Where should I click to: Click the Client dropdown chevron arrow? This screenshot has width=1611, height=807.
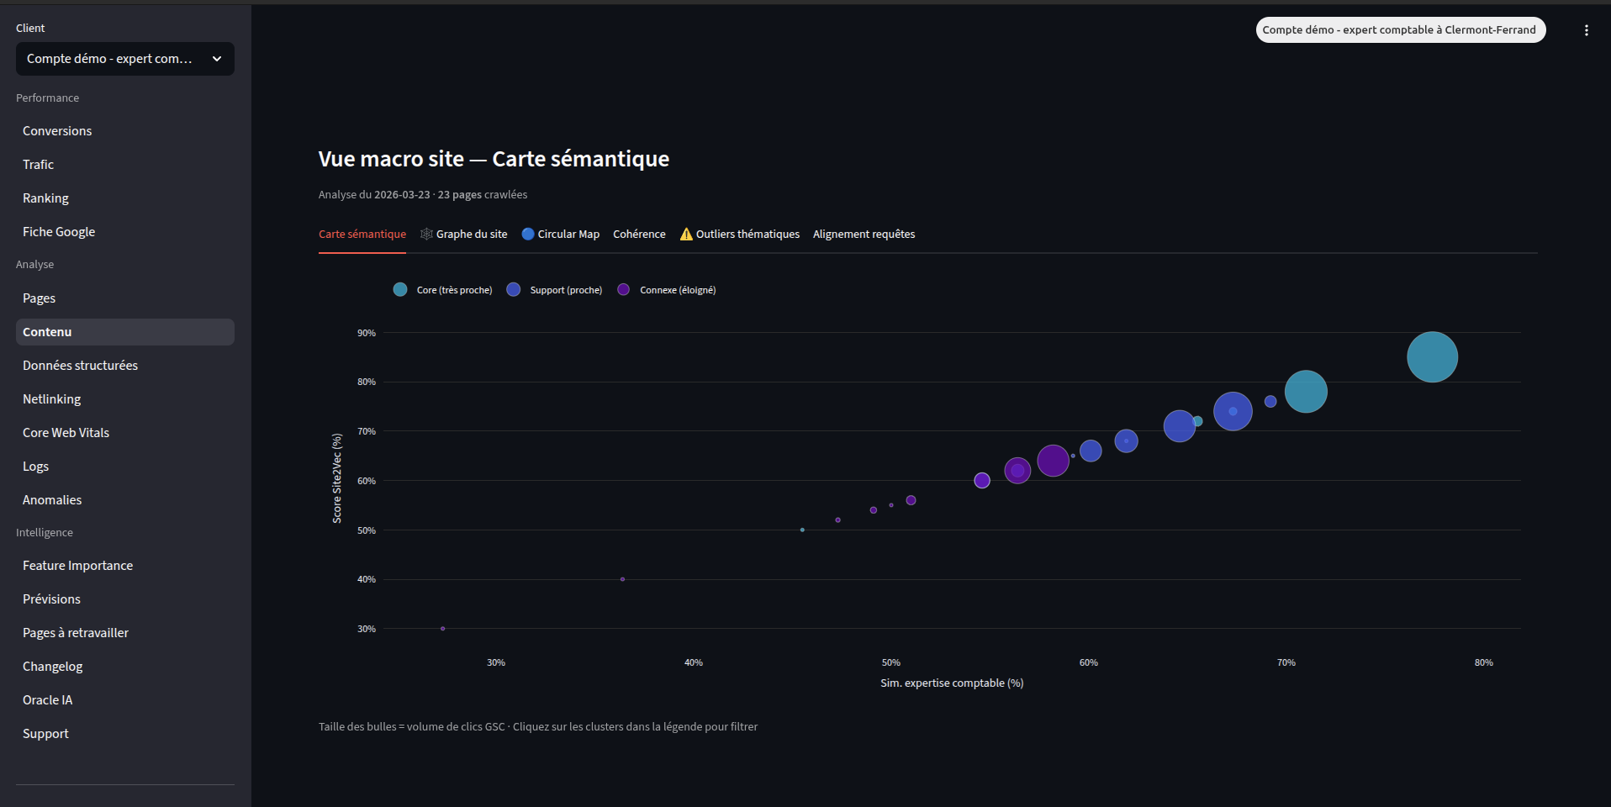point(217,59)
